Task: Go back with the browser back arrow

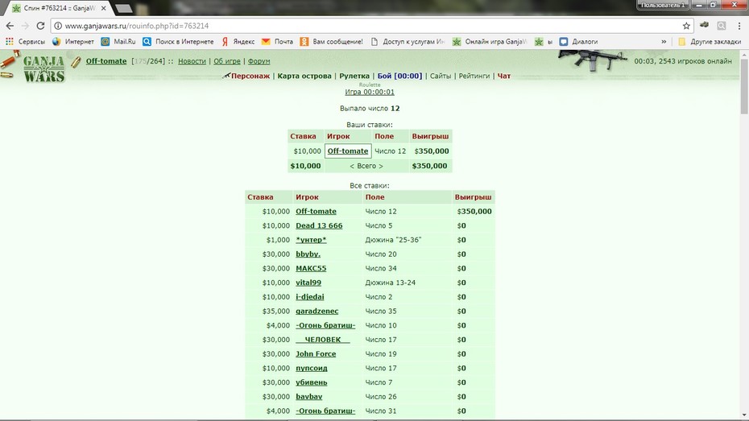Action: 10,26
